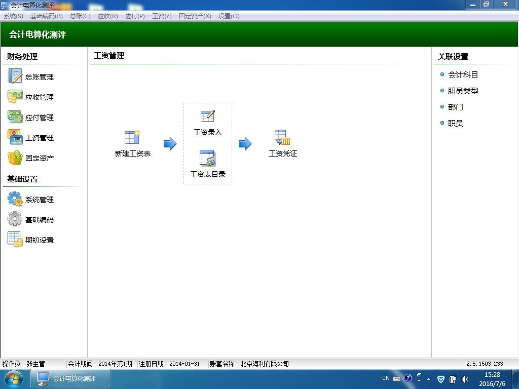Click Windows Start orb

(x=14, y=379)
